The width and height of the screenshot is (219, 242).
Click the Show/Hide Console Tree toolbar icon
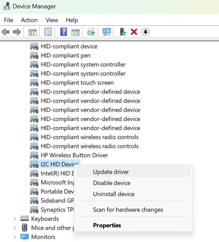[x=33, y=32]
